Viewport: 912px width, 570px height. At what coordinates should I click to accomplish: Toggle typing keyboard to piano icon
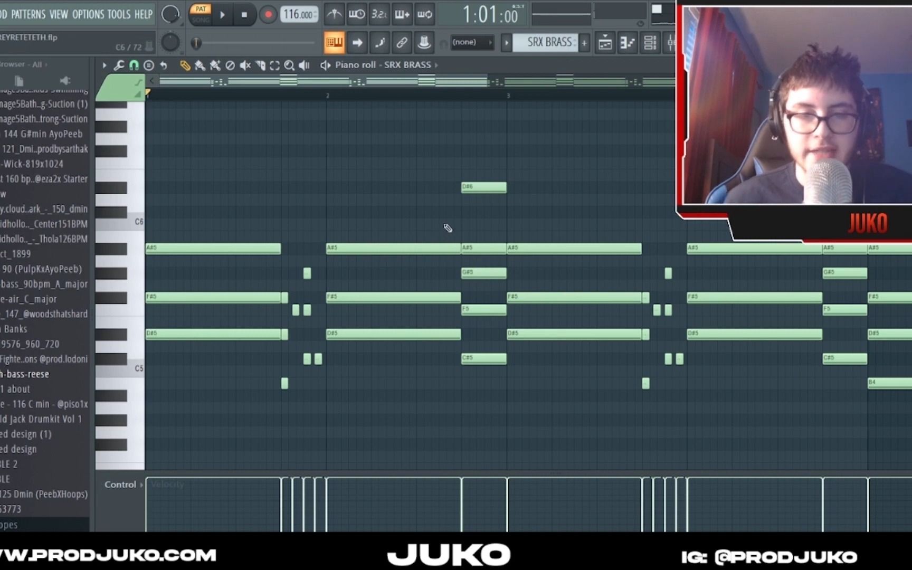pos(334,42)
